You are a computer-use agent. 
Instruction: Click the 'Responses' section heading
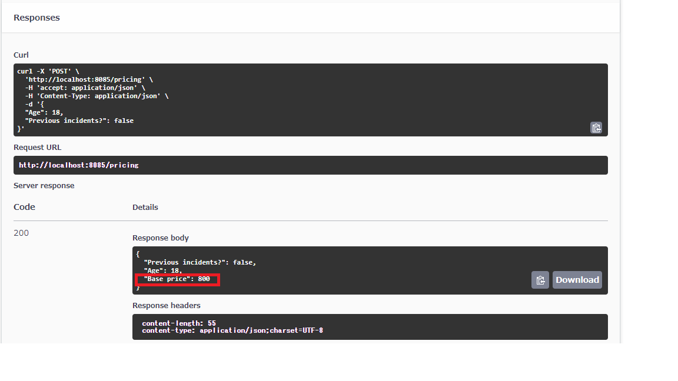pyautogui.click(x=36, y=18)
